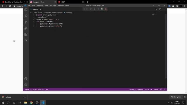This screenshot has height=105, width=187.
Task: Split the editor to the right
Action: pyautogui.click(x=160, y=9)
